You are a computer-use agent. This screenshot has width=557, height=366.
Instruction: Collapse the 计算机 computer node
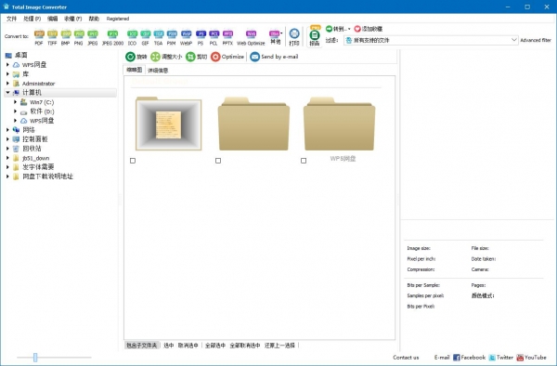point(7,92)
